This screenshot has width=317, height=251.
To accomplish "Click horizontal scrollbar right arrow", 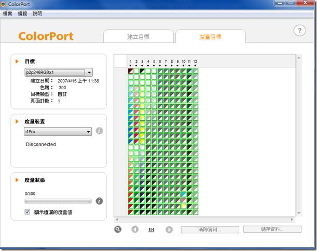I will coord(292,219).
